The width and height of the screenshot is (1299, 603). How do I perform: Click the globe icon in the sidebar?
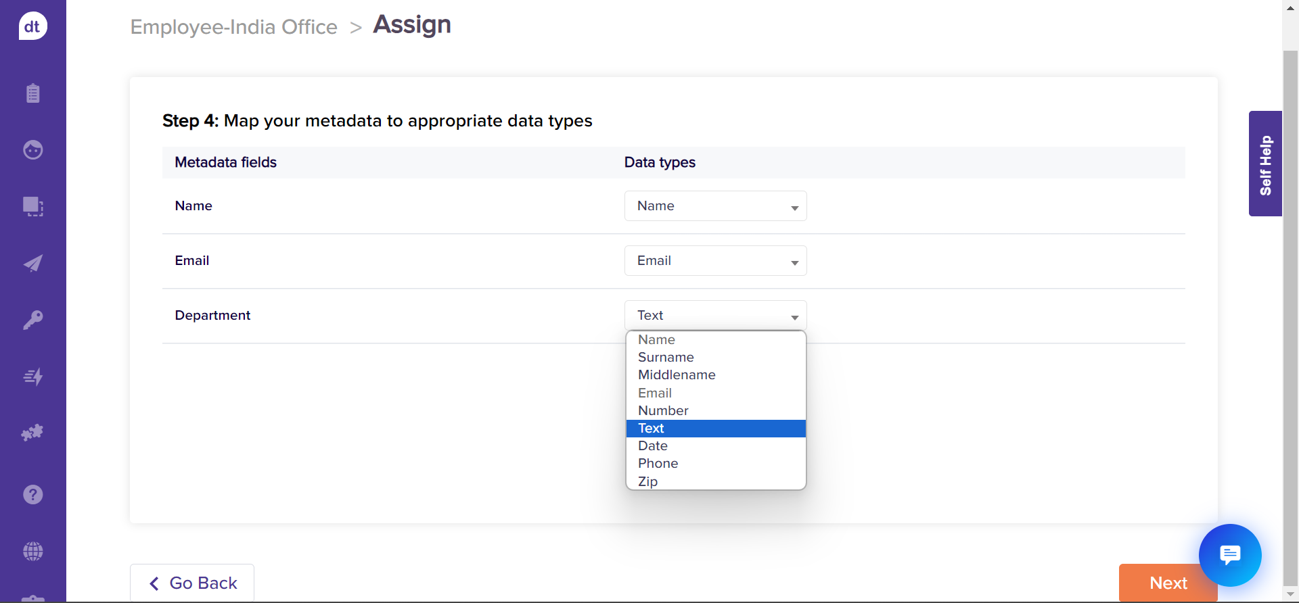click(x=32, y=552)
